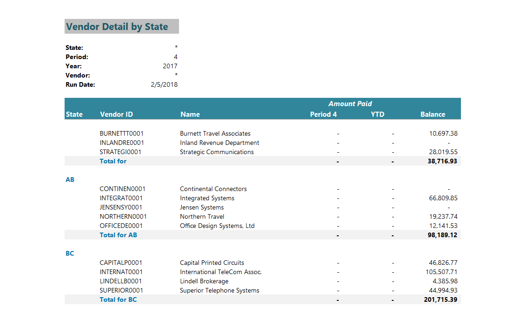Click the Balance column header
Screen dimensions: 526x317
pos(433,114)
